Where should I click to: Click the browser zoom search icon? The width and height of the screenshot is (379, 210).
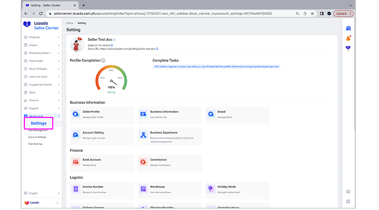297,14
